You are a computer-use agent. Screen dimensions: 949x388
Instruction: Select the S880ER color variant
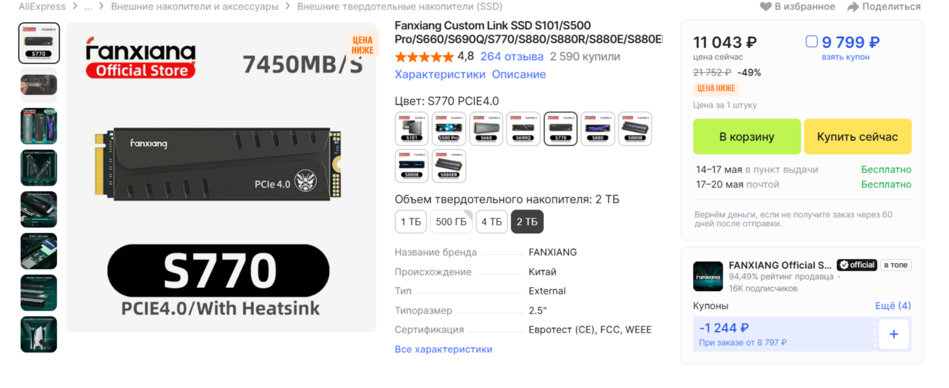(x=449, y=166)
